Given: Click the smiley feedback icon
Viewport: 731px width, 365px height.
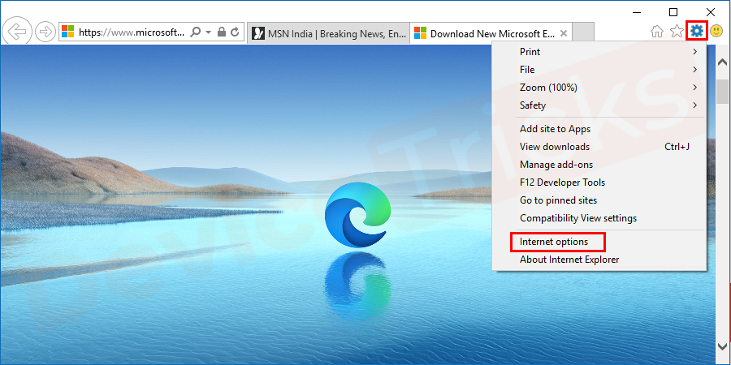Looking at the screenshot, I should pos(716,32).
